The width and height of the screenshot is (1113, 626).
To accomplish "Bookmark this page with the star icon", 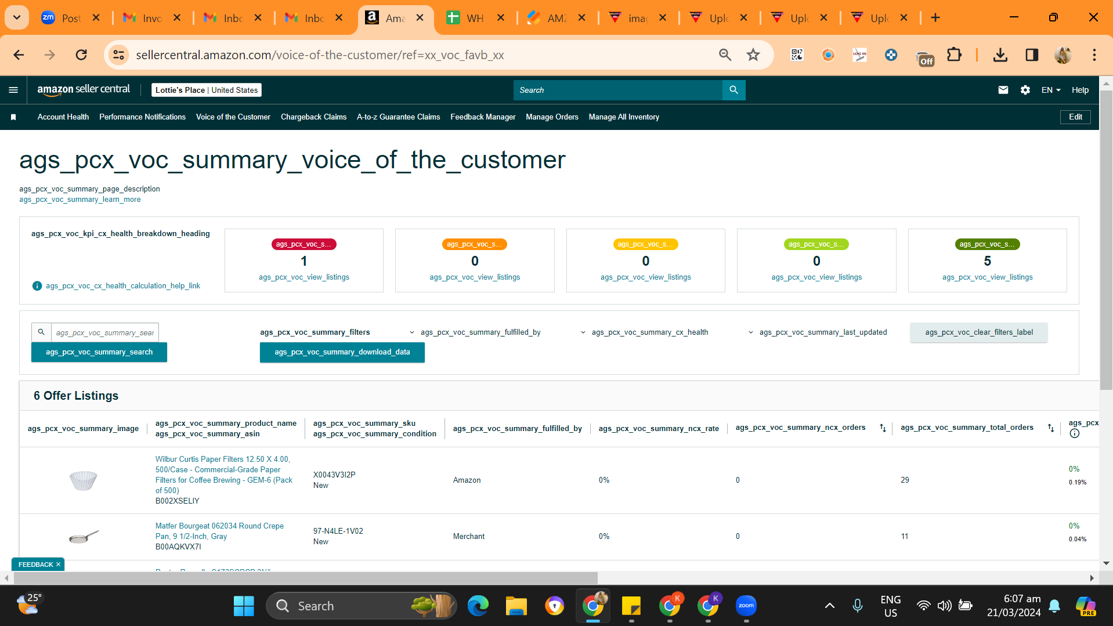I will 753,55.
